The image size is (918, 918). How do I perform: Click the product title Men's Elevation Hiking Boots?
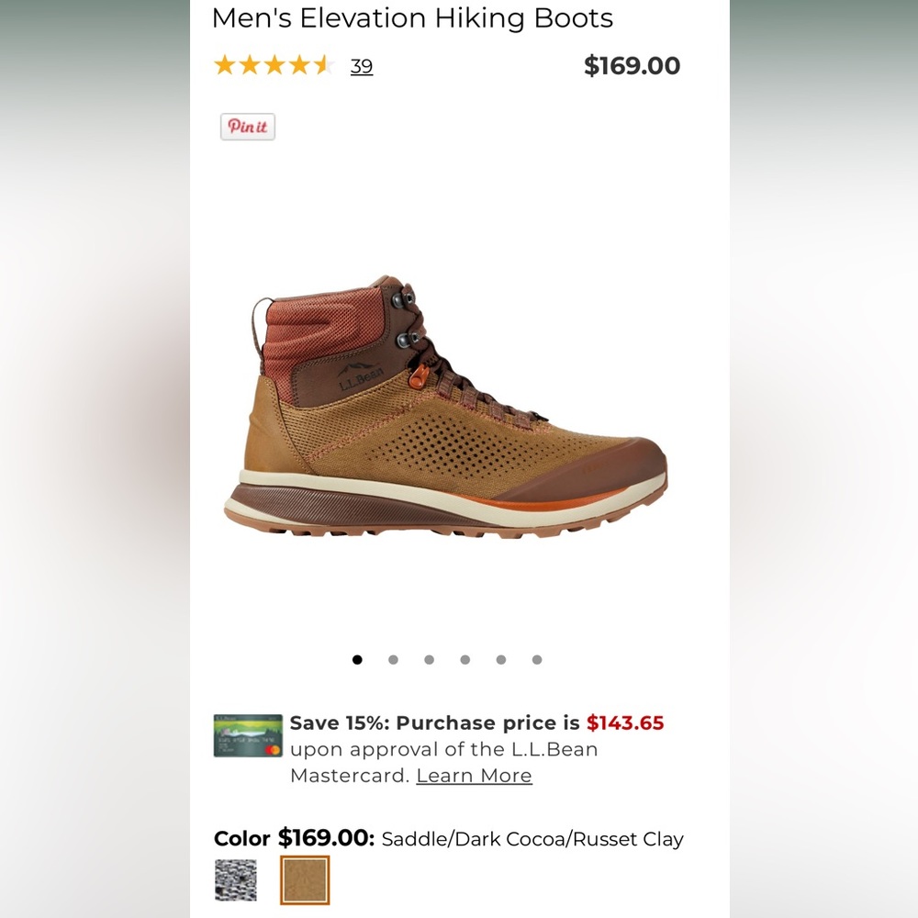click(x=412, y=18)
